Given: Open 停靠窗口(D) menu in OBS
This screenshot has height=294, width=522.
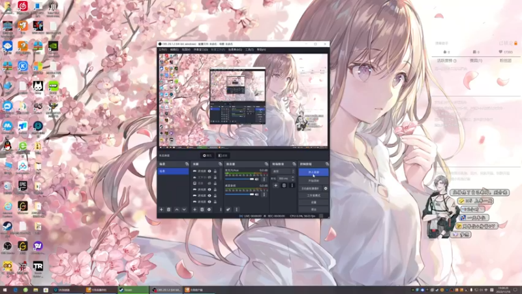Looking at the screenshot, I should click(x=201, y=50).
